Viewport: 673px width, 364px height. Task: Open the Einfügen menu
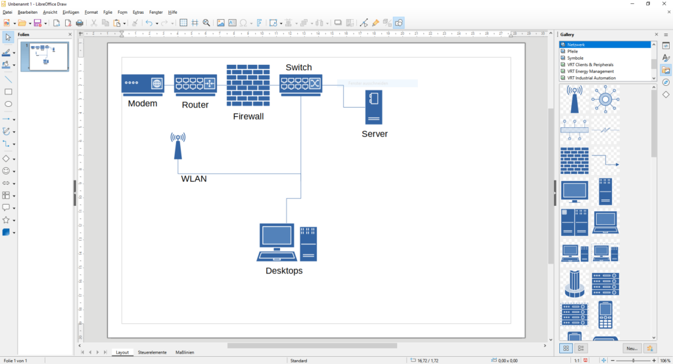coord(70,12)
